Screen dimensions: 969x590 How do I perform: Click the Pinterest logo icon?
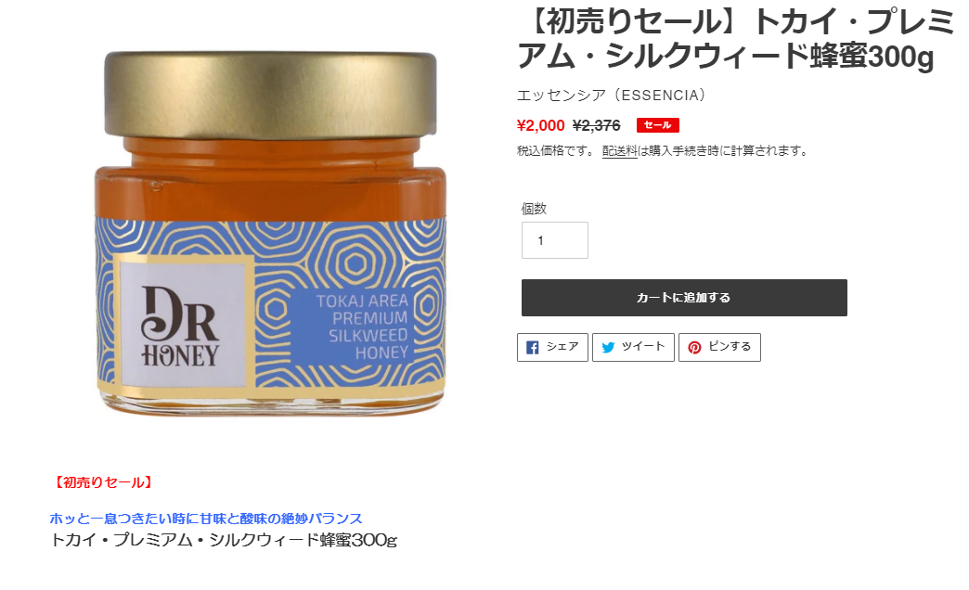tap(694, 347)
